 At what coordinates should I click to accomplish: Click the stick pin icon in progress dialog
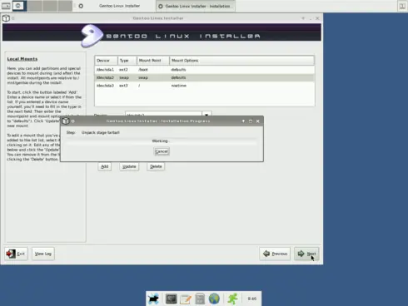click(x=73, y=121)
